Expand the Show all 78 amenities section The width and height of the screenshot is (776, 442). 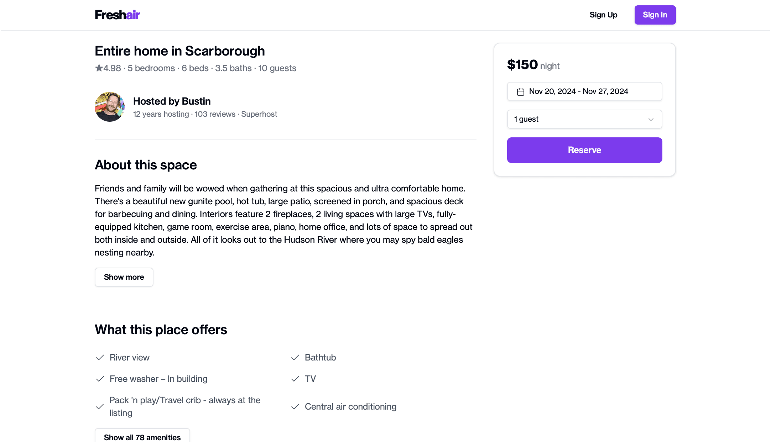coord(142,437)
